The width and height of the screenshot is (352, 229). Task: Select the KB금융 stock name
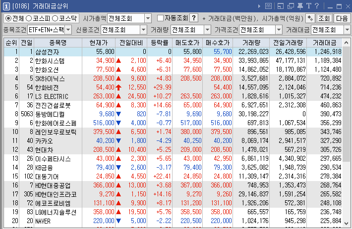coord(44,168)
